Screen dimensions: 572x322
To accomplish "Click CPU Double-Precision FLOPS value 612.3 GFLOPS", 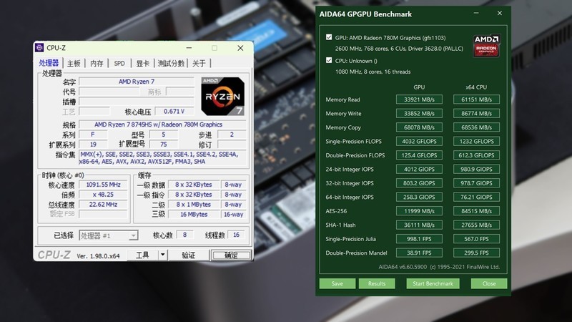I will coord(476,155).
